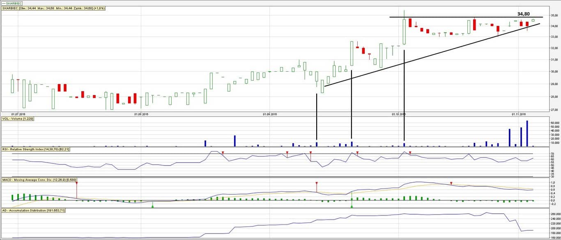
Task: Select the RSI Relative Strength Index label
Action: tap(35, 149)
